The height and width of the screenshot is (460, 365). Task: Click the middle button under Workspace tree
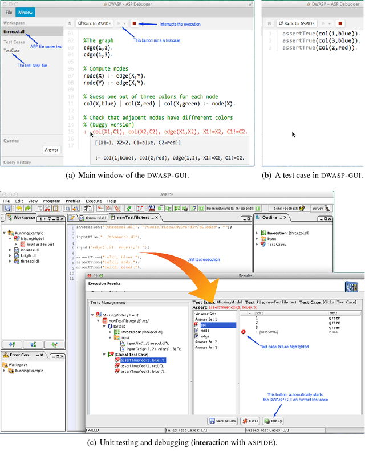33,344
